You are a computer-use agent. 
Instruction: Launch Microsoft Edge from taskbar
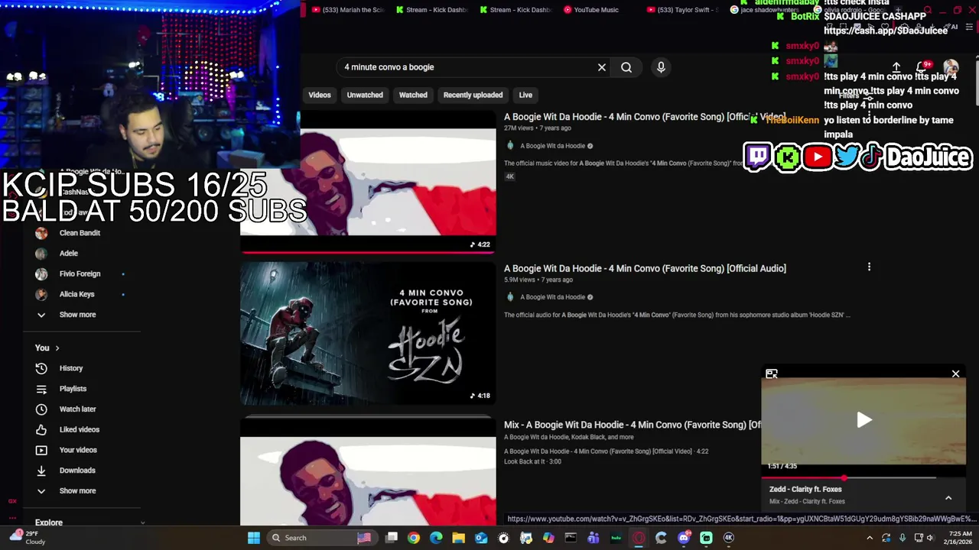tap(436, 538)
